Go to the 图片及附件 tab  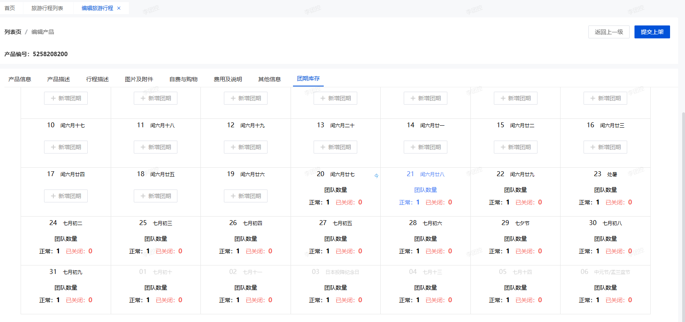(139, 79)
